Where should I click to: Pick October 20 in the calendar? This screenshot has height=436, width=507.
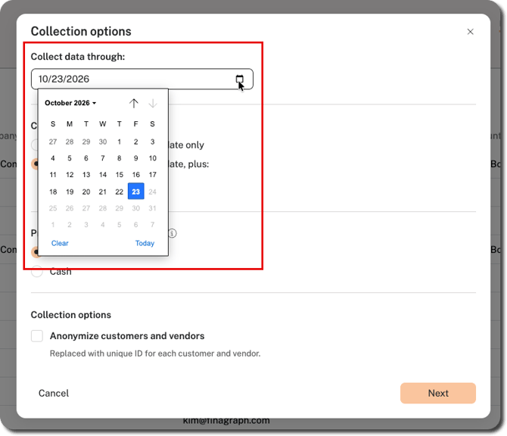[x=86, y=192]
